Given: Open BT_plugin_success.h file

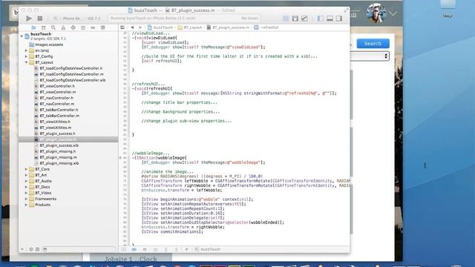Looking at the screenshot, I should tap(55, 133).
